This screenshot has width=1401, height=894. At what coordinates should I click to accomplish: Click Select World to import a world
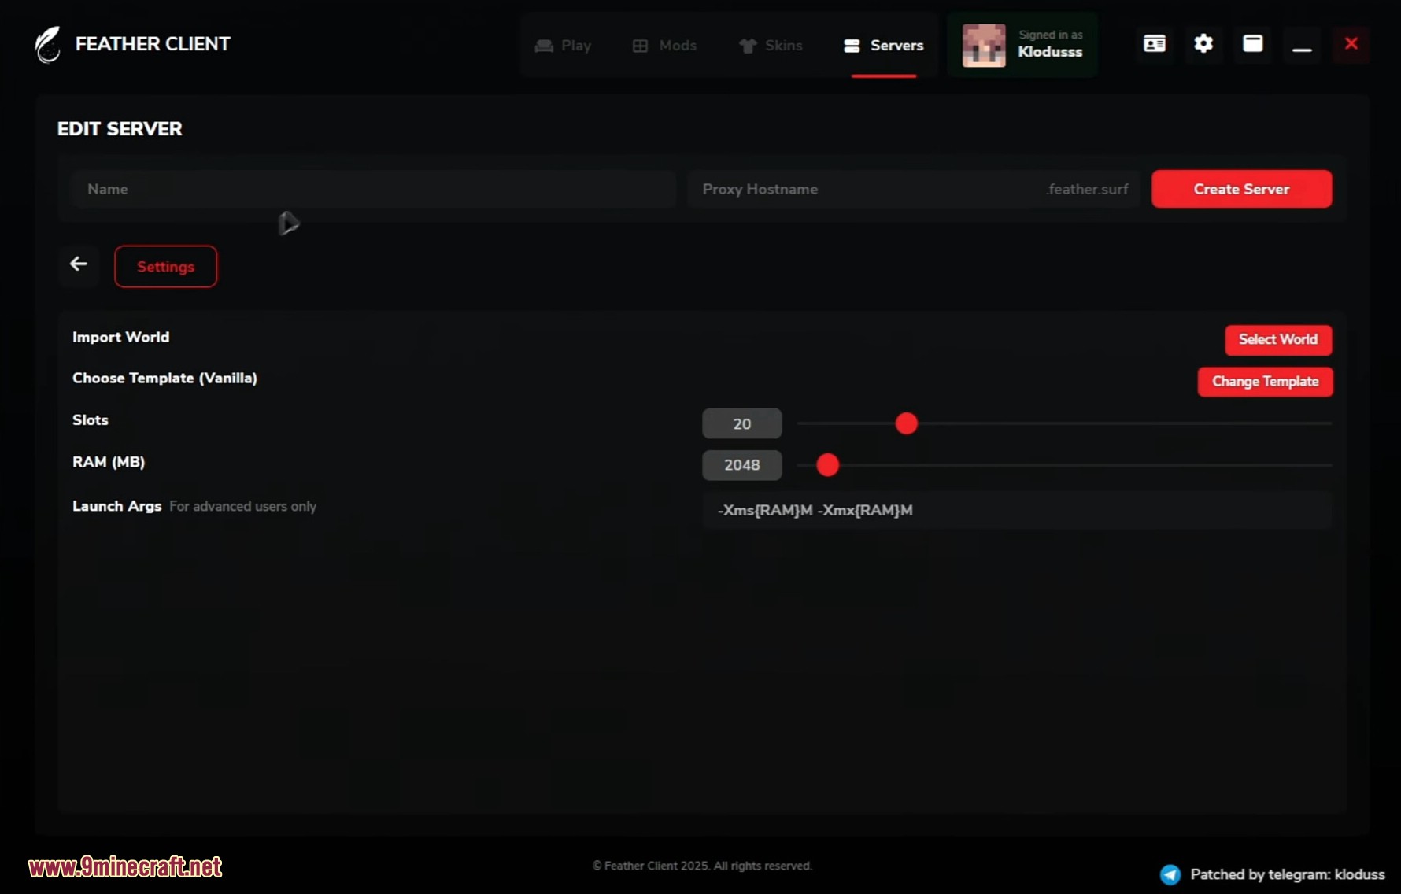[1277, 340]
